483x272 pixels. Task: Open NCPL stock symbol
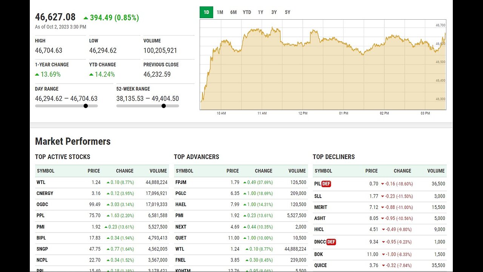pyautogui.click(x=42, y=260)
